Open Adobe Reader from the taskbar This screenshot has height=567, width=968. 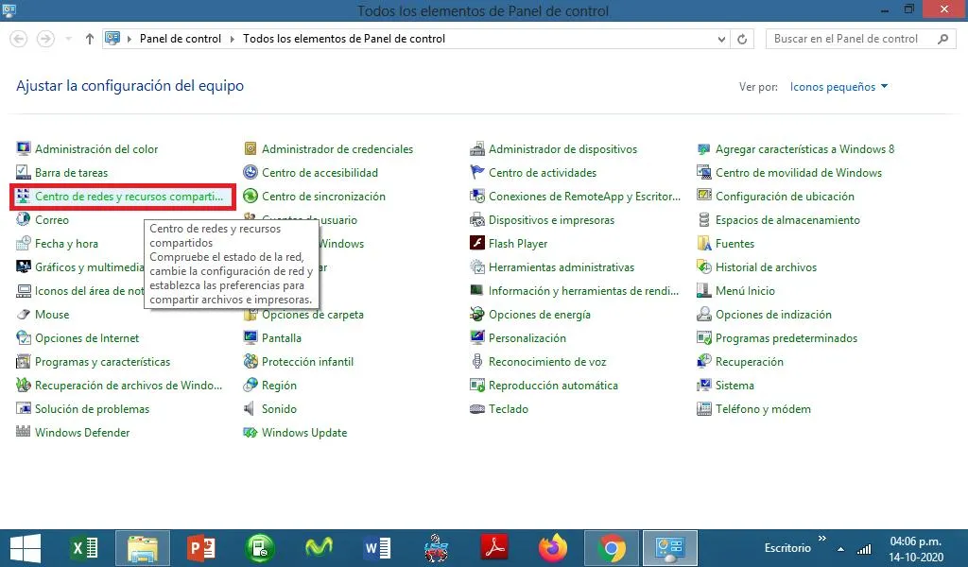[x=495, y=548]
